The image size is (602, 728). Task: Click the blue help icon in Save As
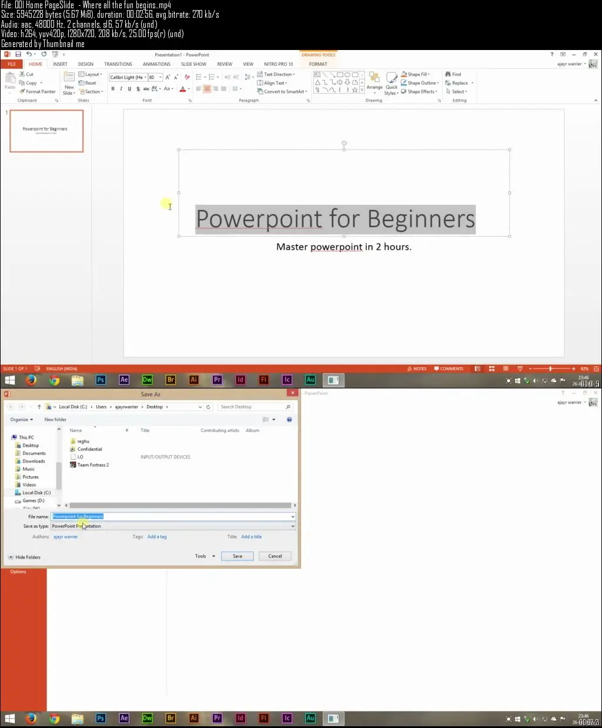click(289, 420)
